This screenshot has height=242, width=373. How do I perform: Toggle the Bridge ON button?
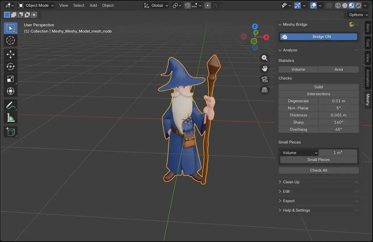[319, 37]
